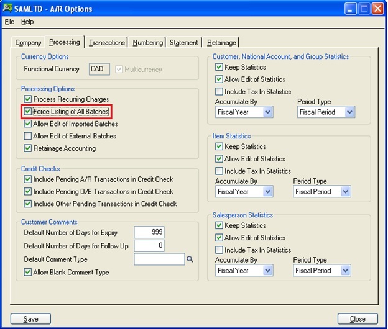Enable Include Tax In Statistics for Item Statistics
The height and width of the screenshot is (329, 388).
[219, 171]
